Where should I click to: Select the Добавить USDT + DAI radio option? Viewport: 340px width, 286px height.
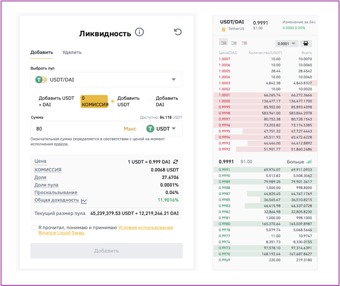[34, 101]
